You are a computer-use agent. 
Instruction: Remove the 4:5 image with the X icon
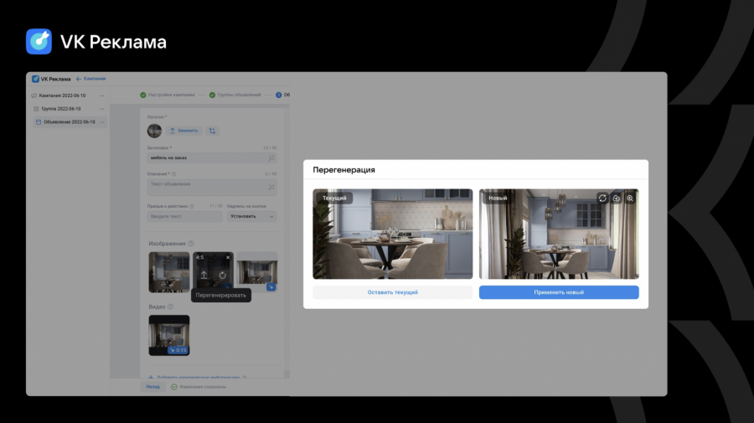[x=228, y=258]
